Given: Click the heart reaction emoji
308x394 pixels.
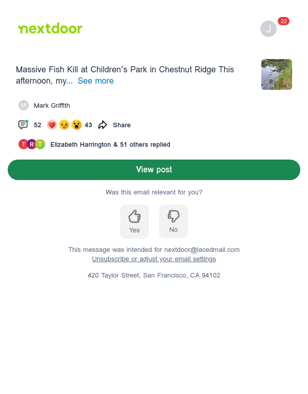Looking at the screenshot, I should coord(52,125).
